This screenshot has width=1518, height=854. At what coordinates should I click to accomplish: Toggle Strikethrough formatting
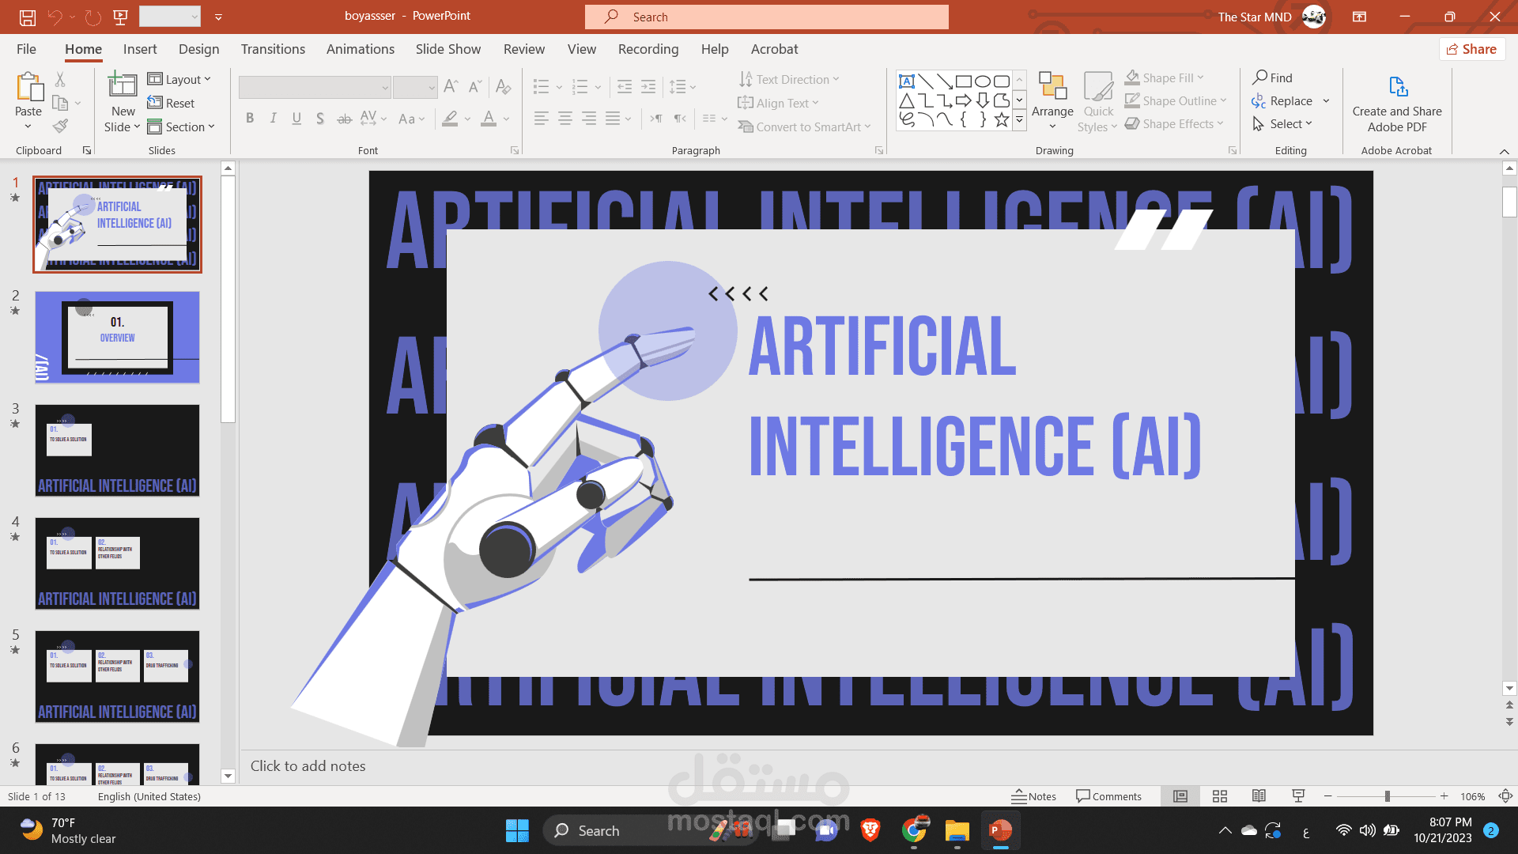tap(345, 119)
